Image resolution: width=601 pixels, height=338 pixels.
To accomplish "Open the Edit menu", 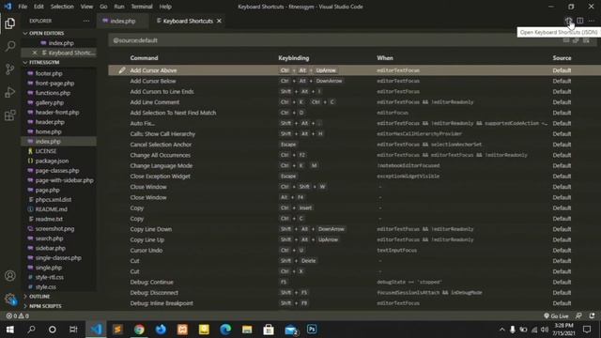I will click(39, 7).
